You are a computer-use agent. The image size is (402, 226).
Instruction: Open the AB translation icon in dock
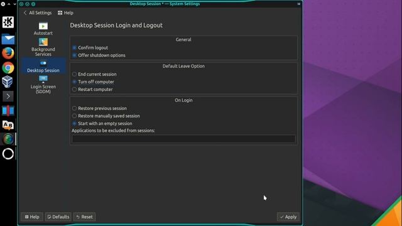(8, 125)
